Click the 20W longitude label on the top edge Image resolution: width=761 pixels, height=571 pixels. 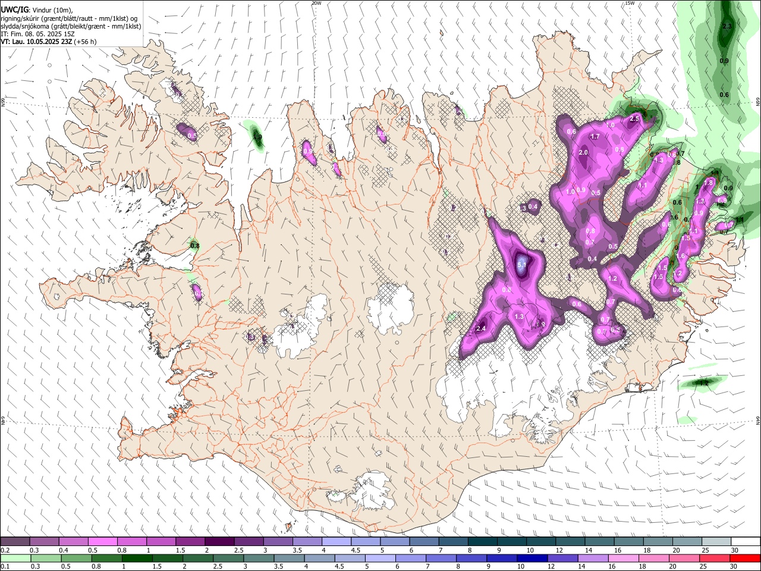pyautogui.click(x=316, y=3)
